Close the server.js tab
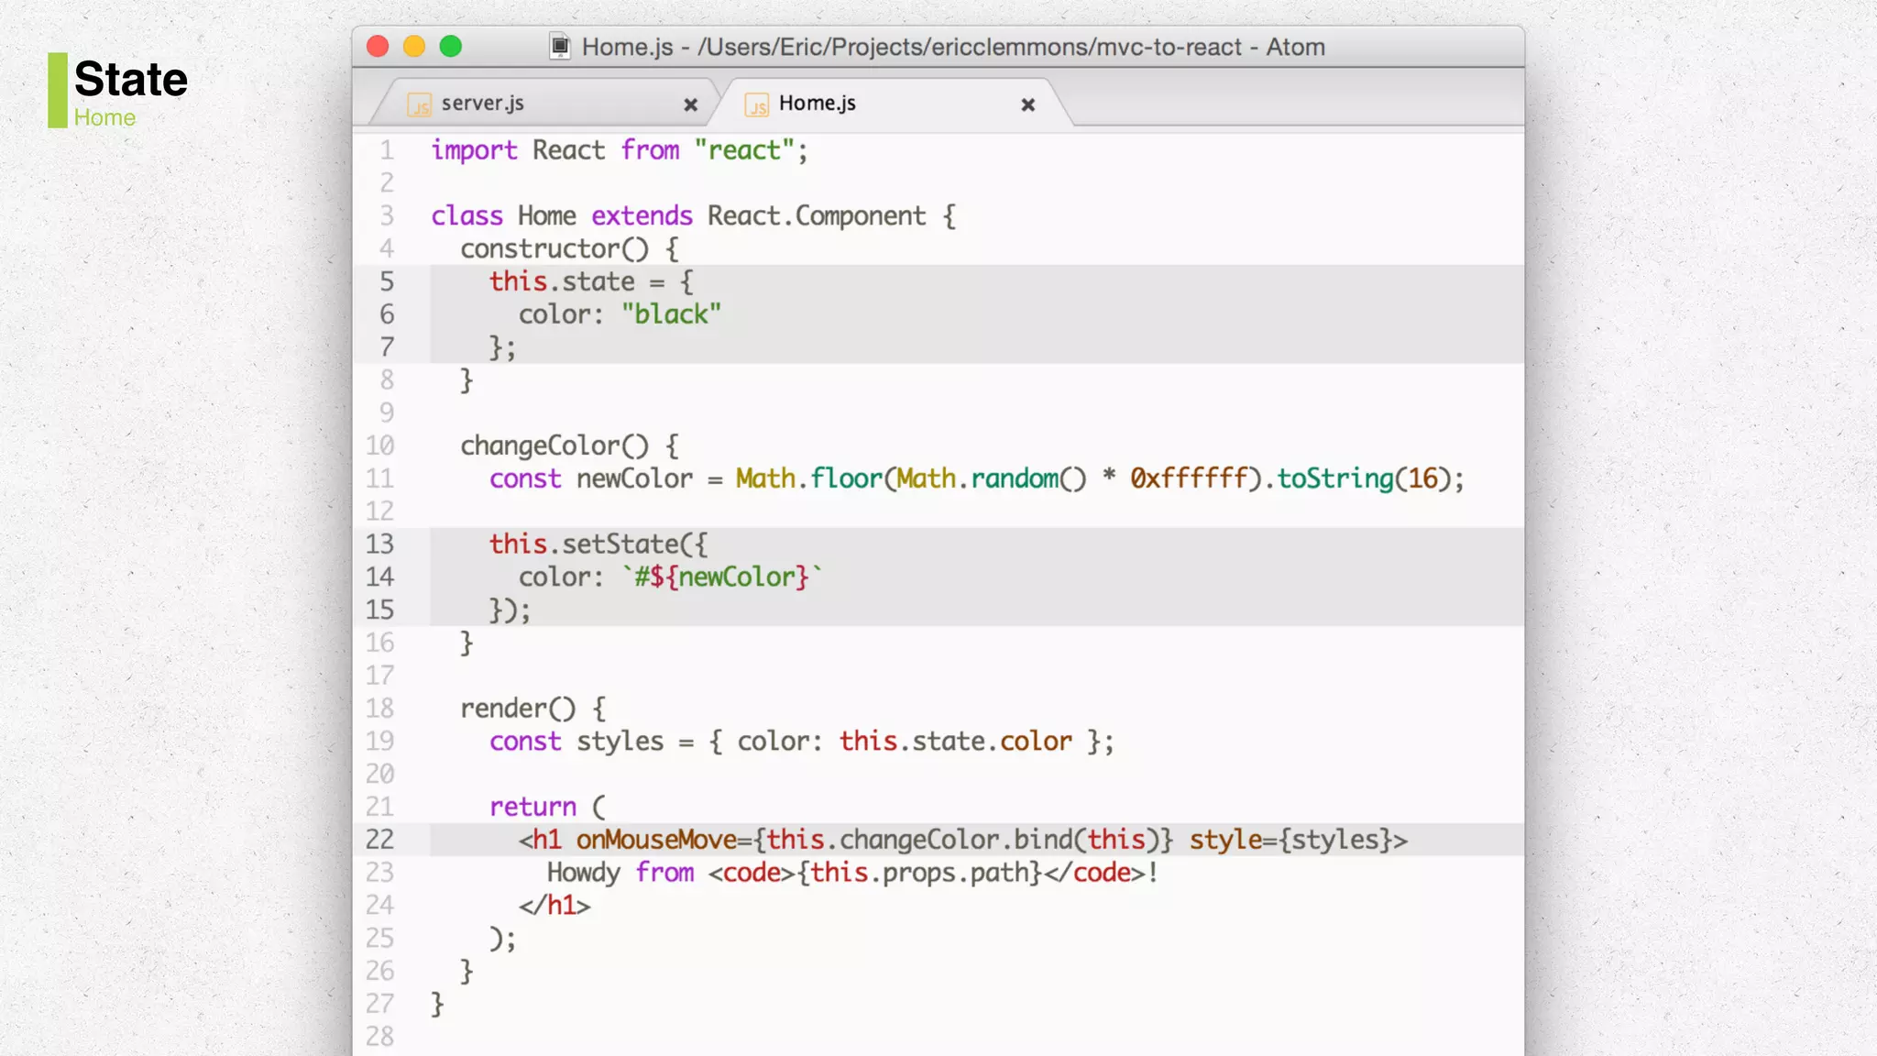Viewport: 1877px width, 1056px height. point(691,105)
